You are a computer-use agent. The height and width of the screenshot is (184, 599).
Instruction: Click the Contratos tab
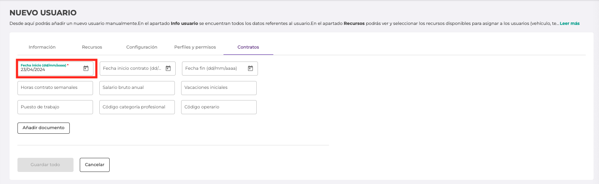click(x=248, y=47)
